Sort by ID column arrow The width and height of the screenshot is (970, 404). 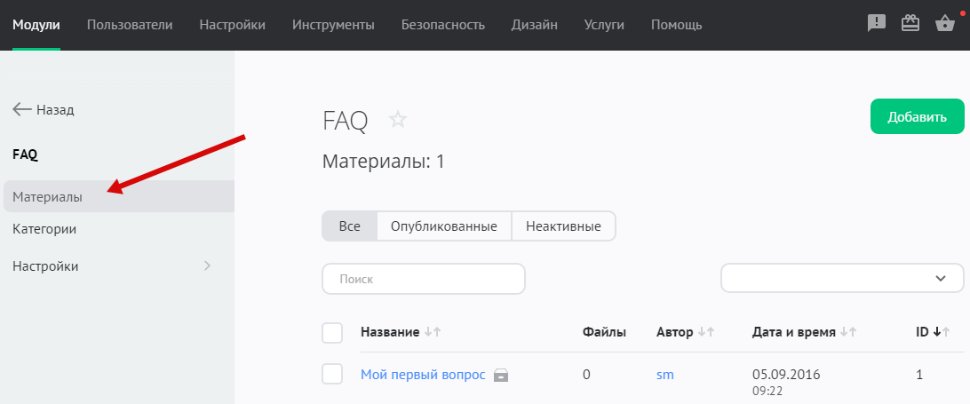point(936,332)
